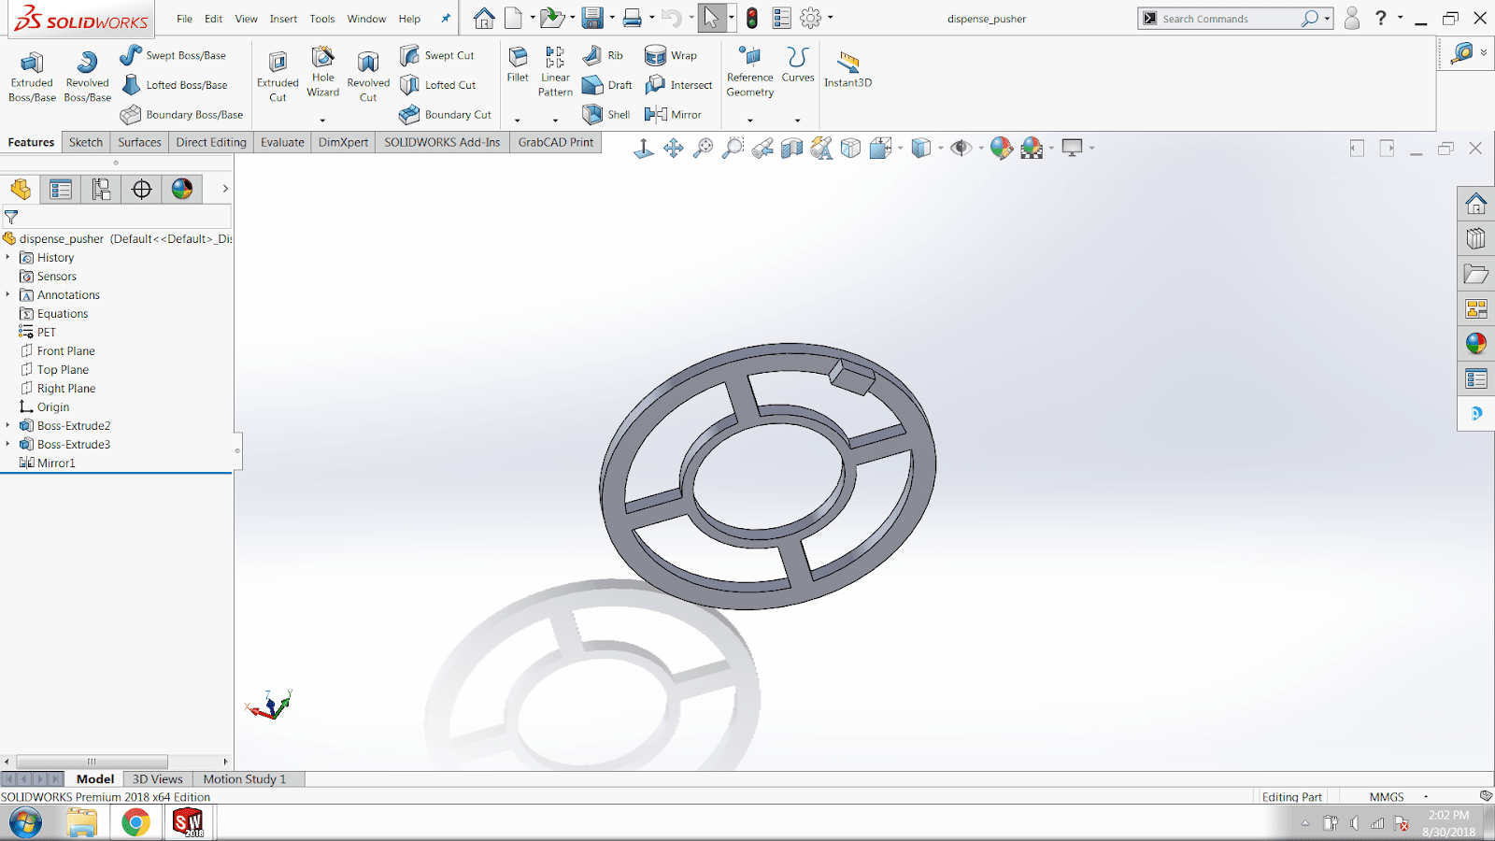The height and width of the screenshot is (841, 1495).
Task: Click the Revolved Boss/Base tool
Action: (x=87, y=76)
